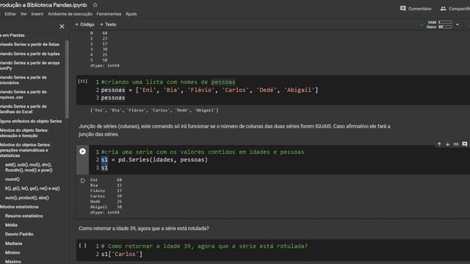Jump to Média entry
The width and height of the screenshot is (470, 264).
coord(11,225)
